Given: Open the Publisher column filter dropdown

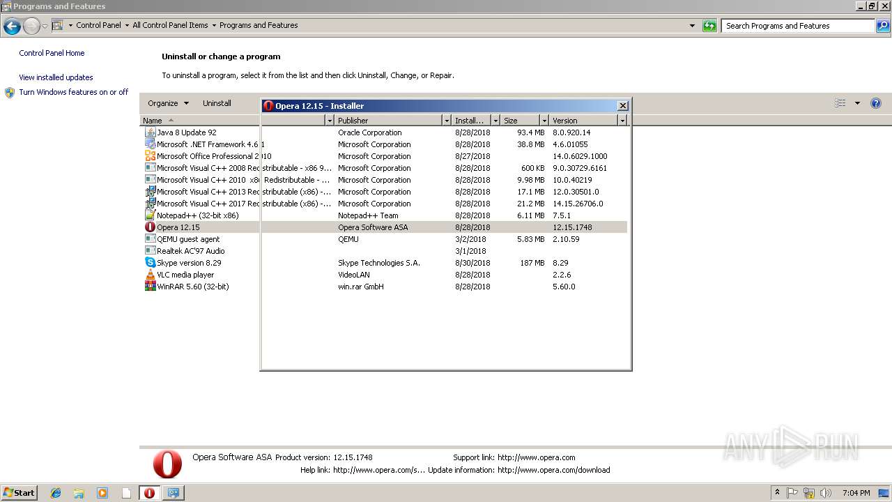Looking at the screenshot, I should pyautogui.click(x=447, y=121).
